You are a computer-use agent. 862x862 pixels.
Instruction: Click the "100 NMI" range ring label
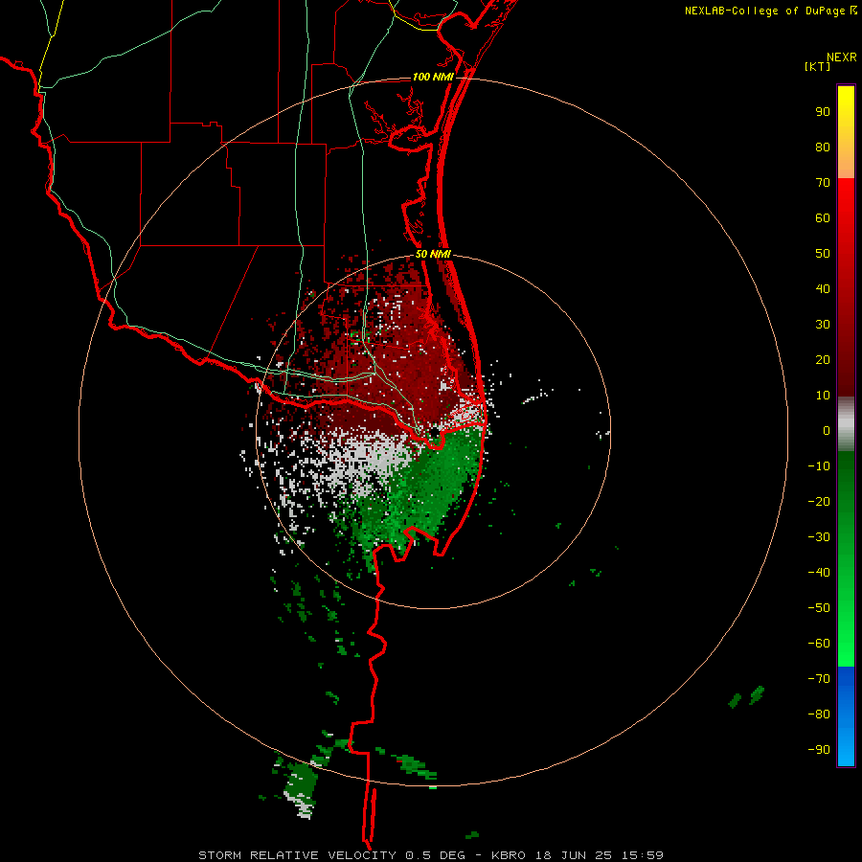tap(433, 77)
